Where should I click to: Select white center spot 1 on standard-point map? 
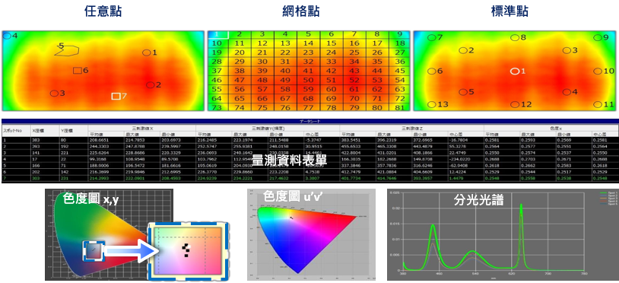coord(514,72)
